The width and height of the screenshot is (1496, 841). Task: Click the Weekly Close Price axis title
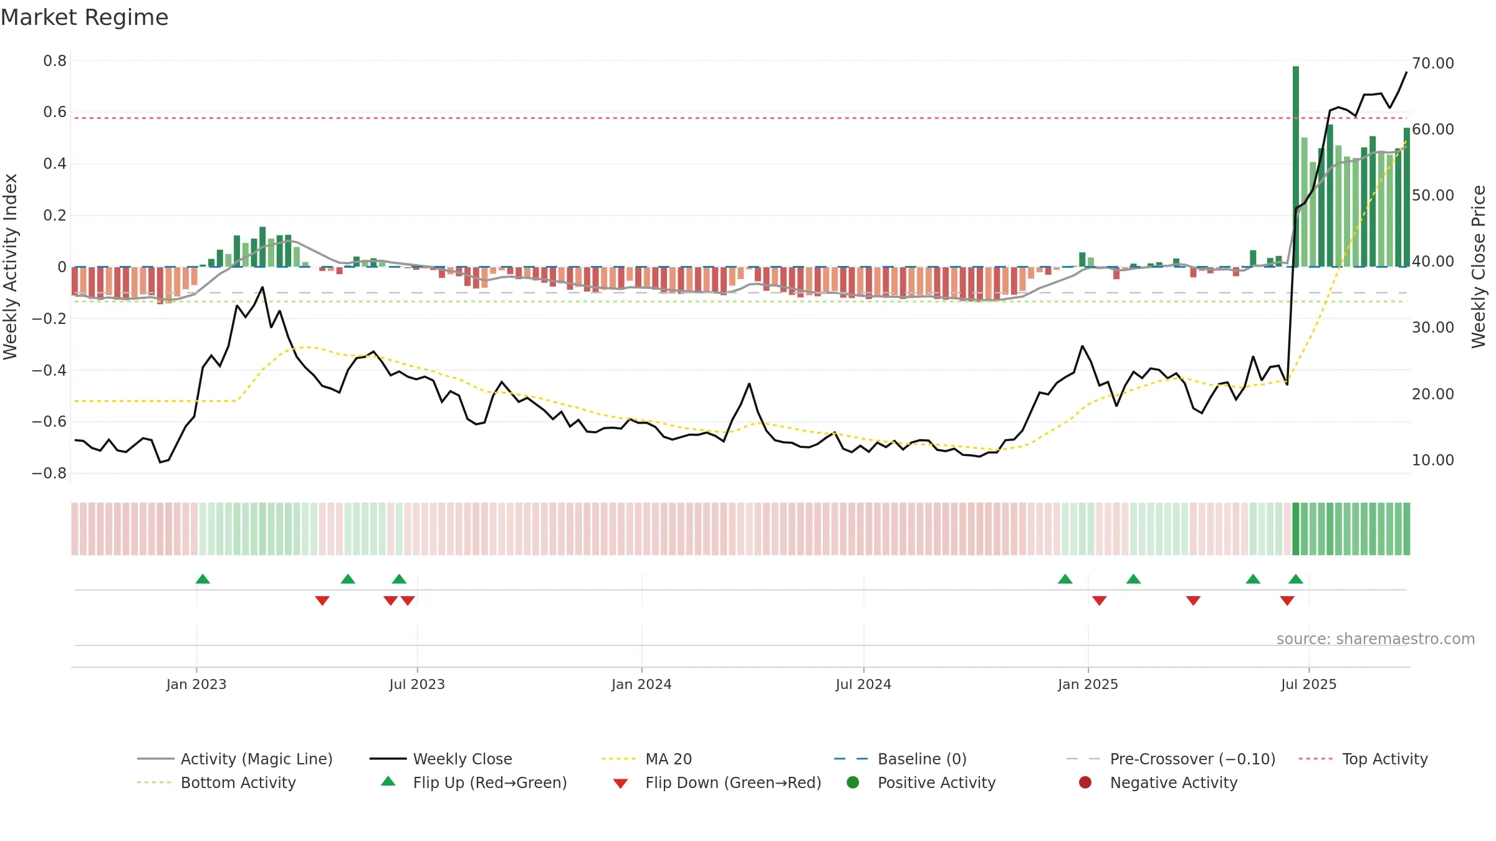coord(1479,267)
